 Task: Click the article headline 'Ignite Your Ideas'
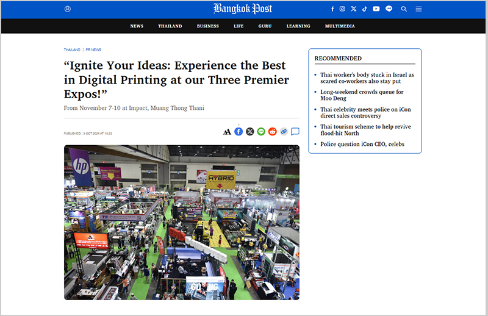176,80
